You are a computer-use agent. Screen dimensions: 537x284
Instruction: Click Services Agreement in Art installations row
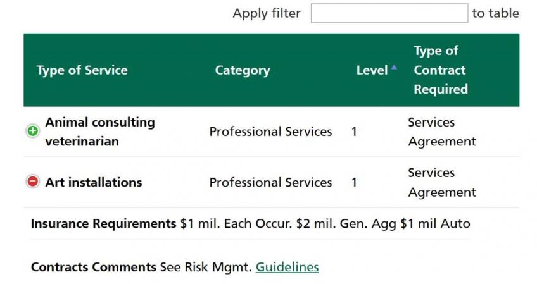[441, 182]
